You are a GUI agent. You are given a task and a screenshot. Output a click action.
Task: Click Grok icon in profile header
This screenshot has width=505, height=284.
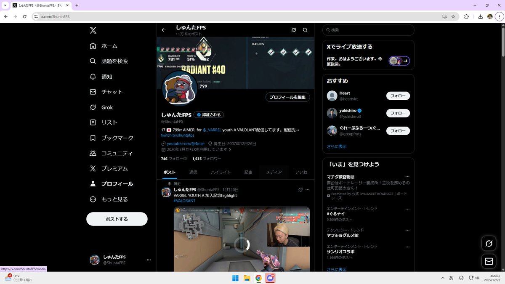(x=294, y=30)
